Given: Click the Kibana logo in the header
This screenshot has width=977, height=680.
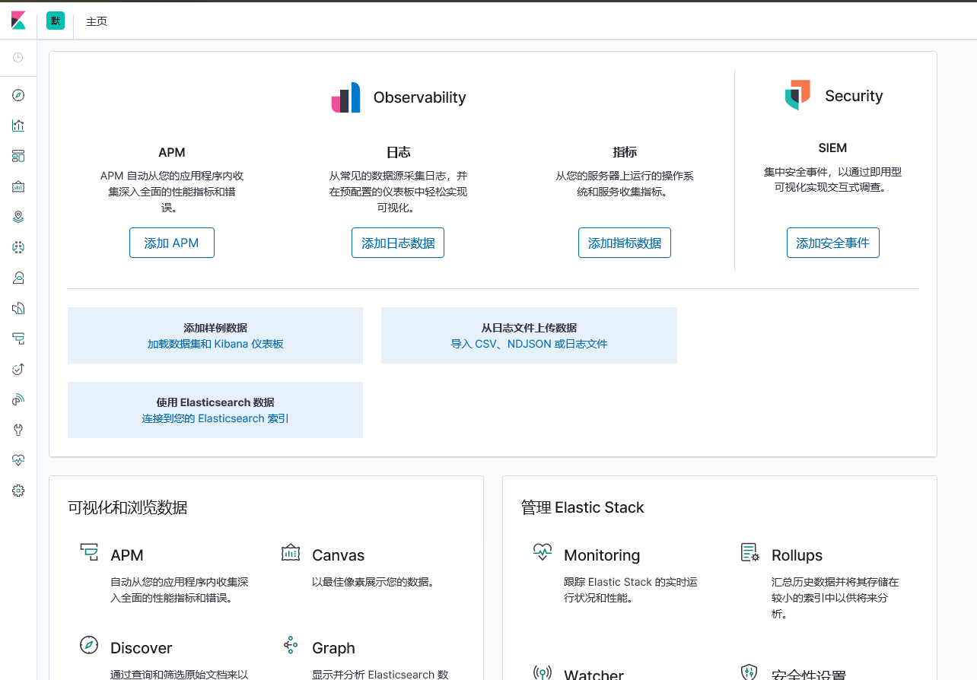Looking at the screenshot, I should click(18, 21).
